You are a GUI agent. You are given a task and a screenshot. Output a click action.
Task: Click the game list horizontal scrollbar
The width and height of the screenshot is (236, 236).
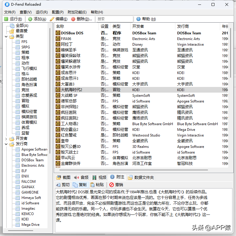click(x=134, y=170)
